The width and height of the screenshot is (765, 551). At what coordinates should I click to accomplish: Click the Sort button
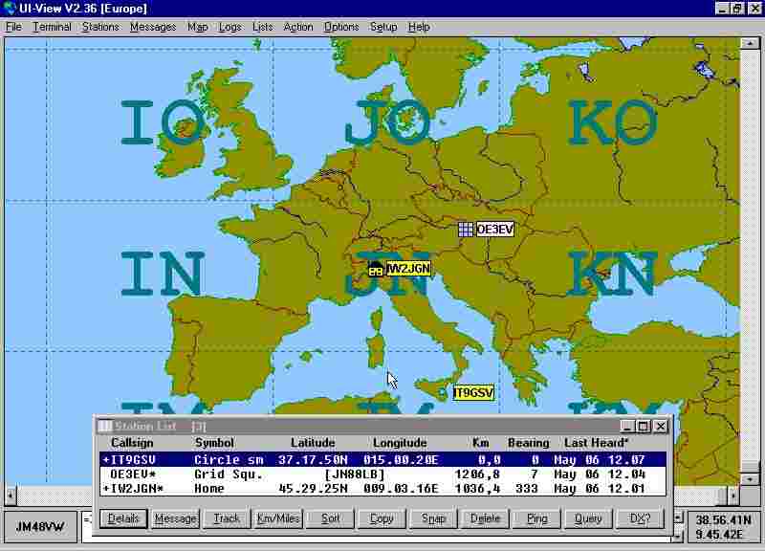pyautogui.click(x=330, y=518)
